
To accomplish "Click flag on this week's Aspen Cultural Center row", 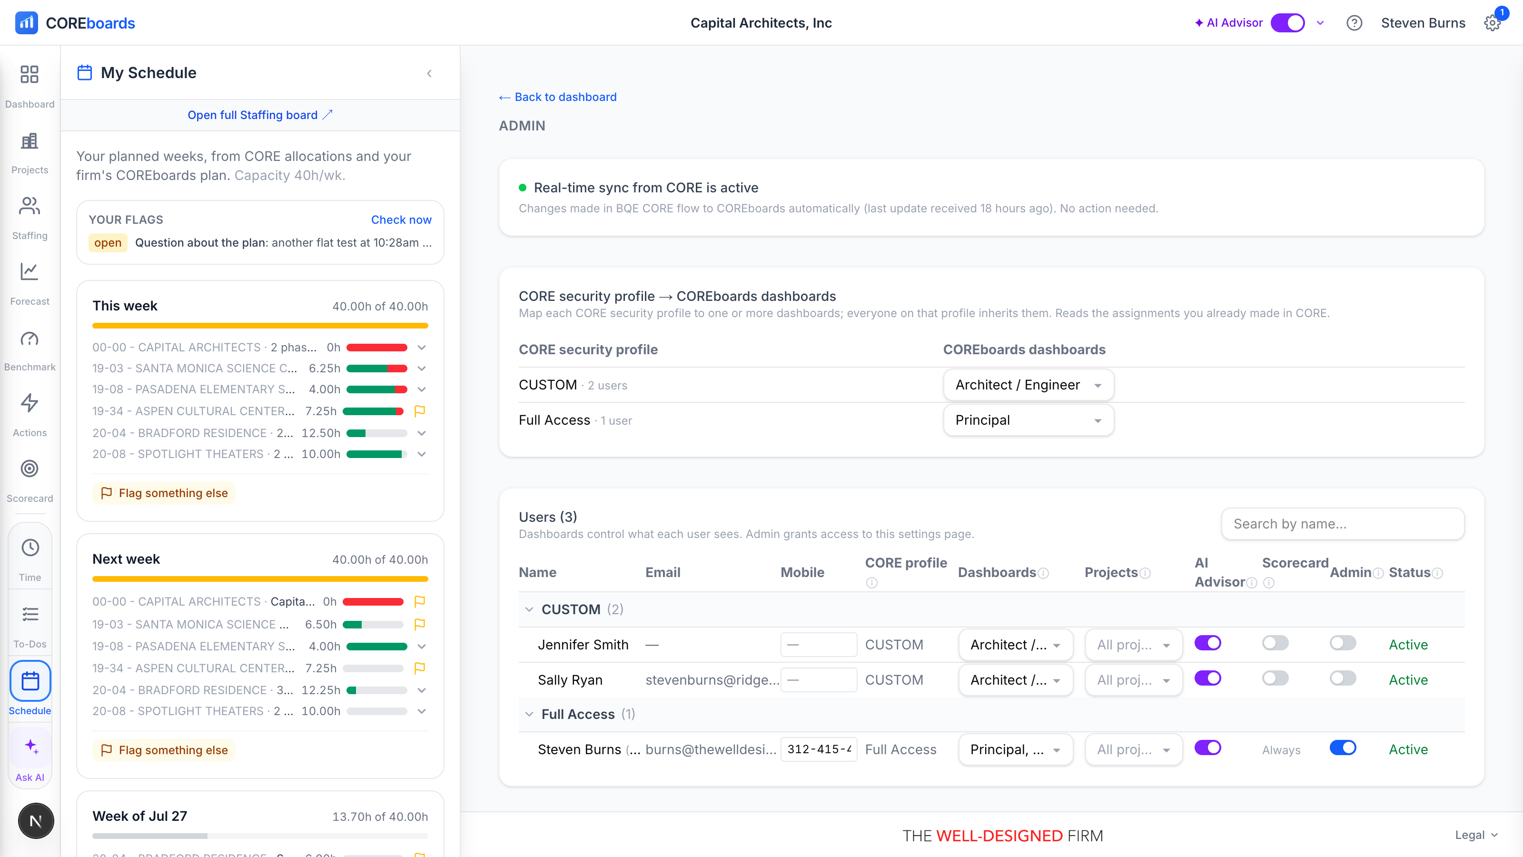I will (420, 411).
